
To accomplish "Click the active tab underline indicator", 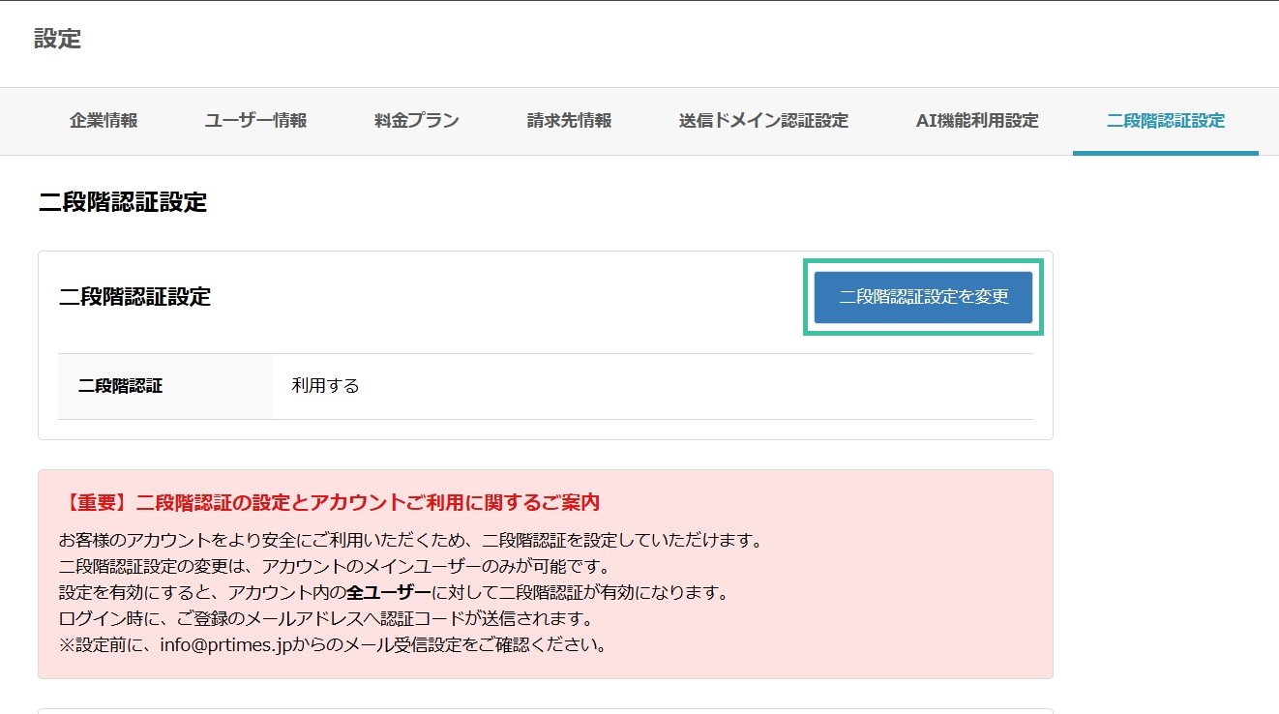I will (1166, 150).
